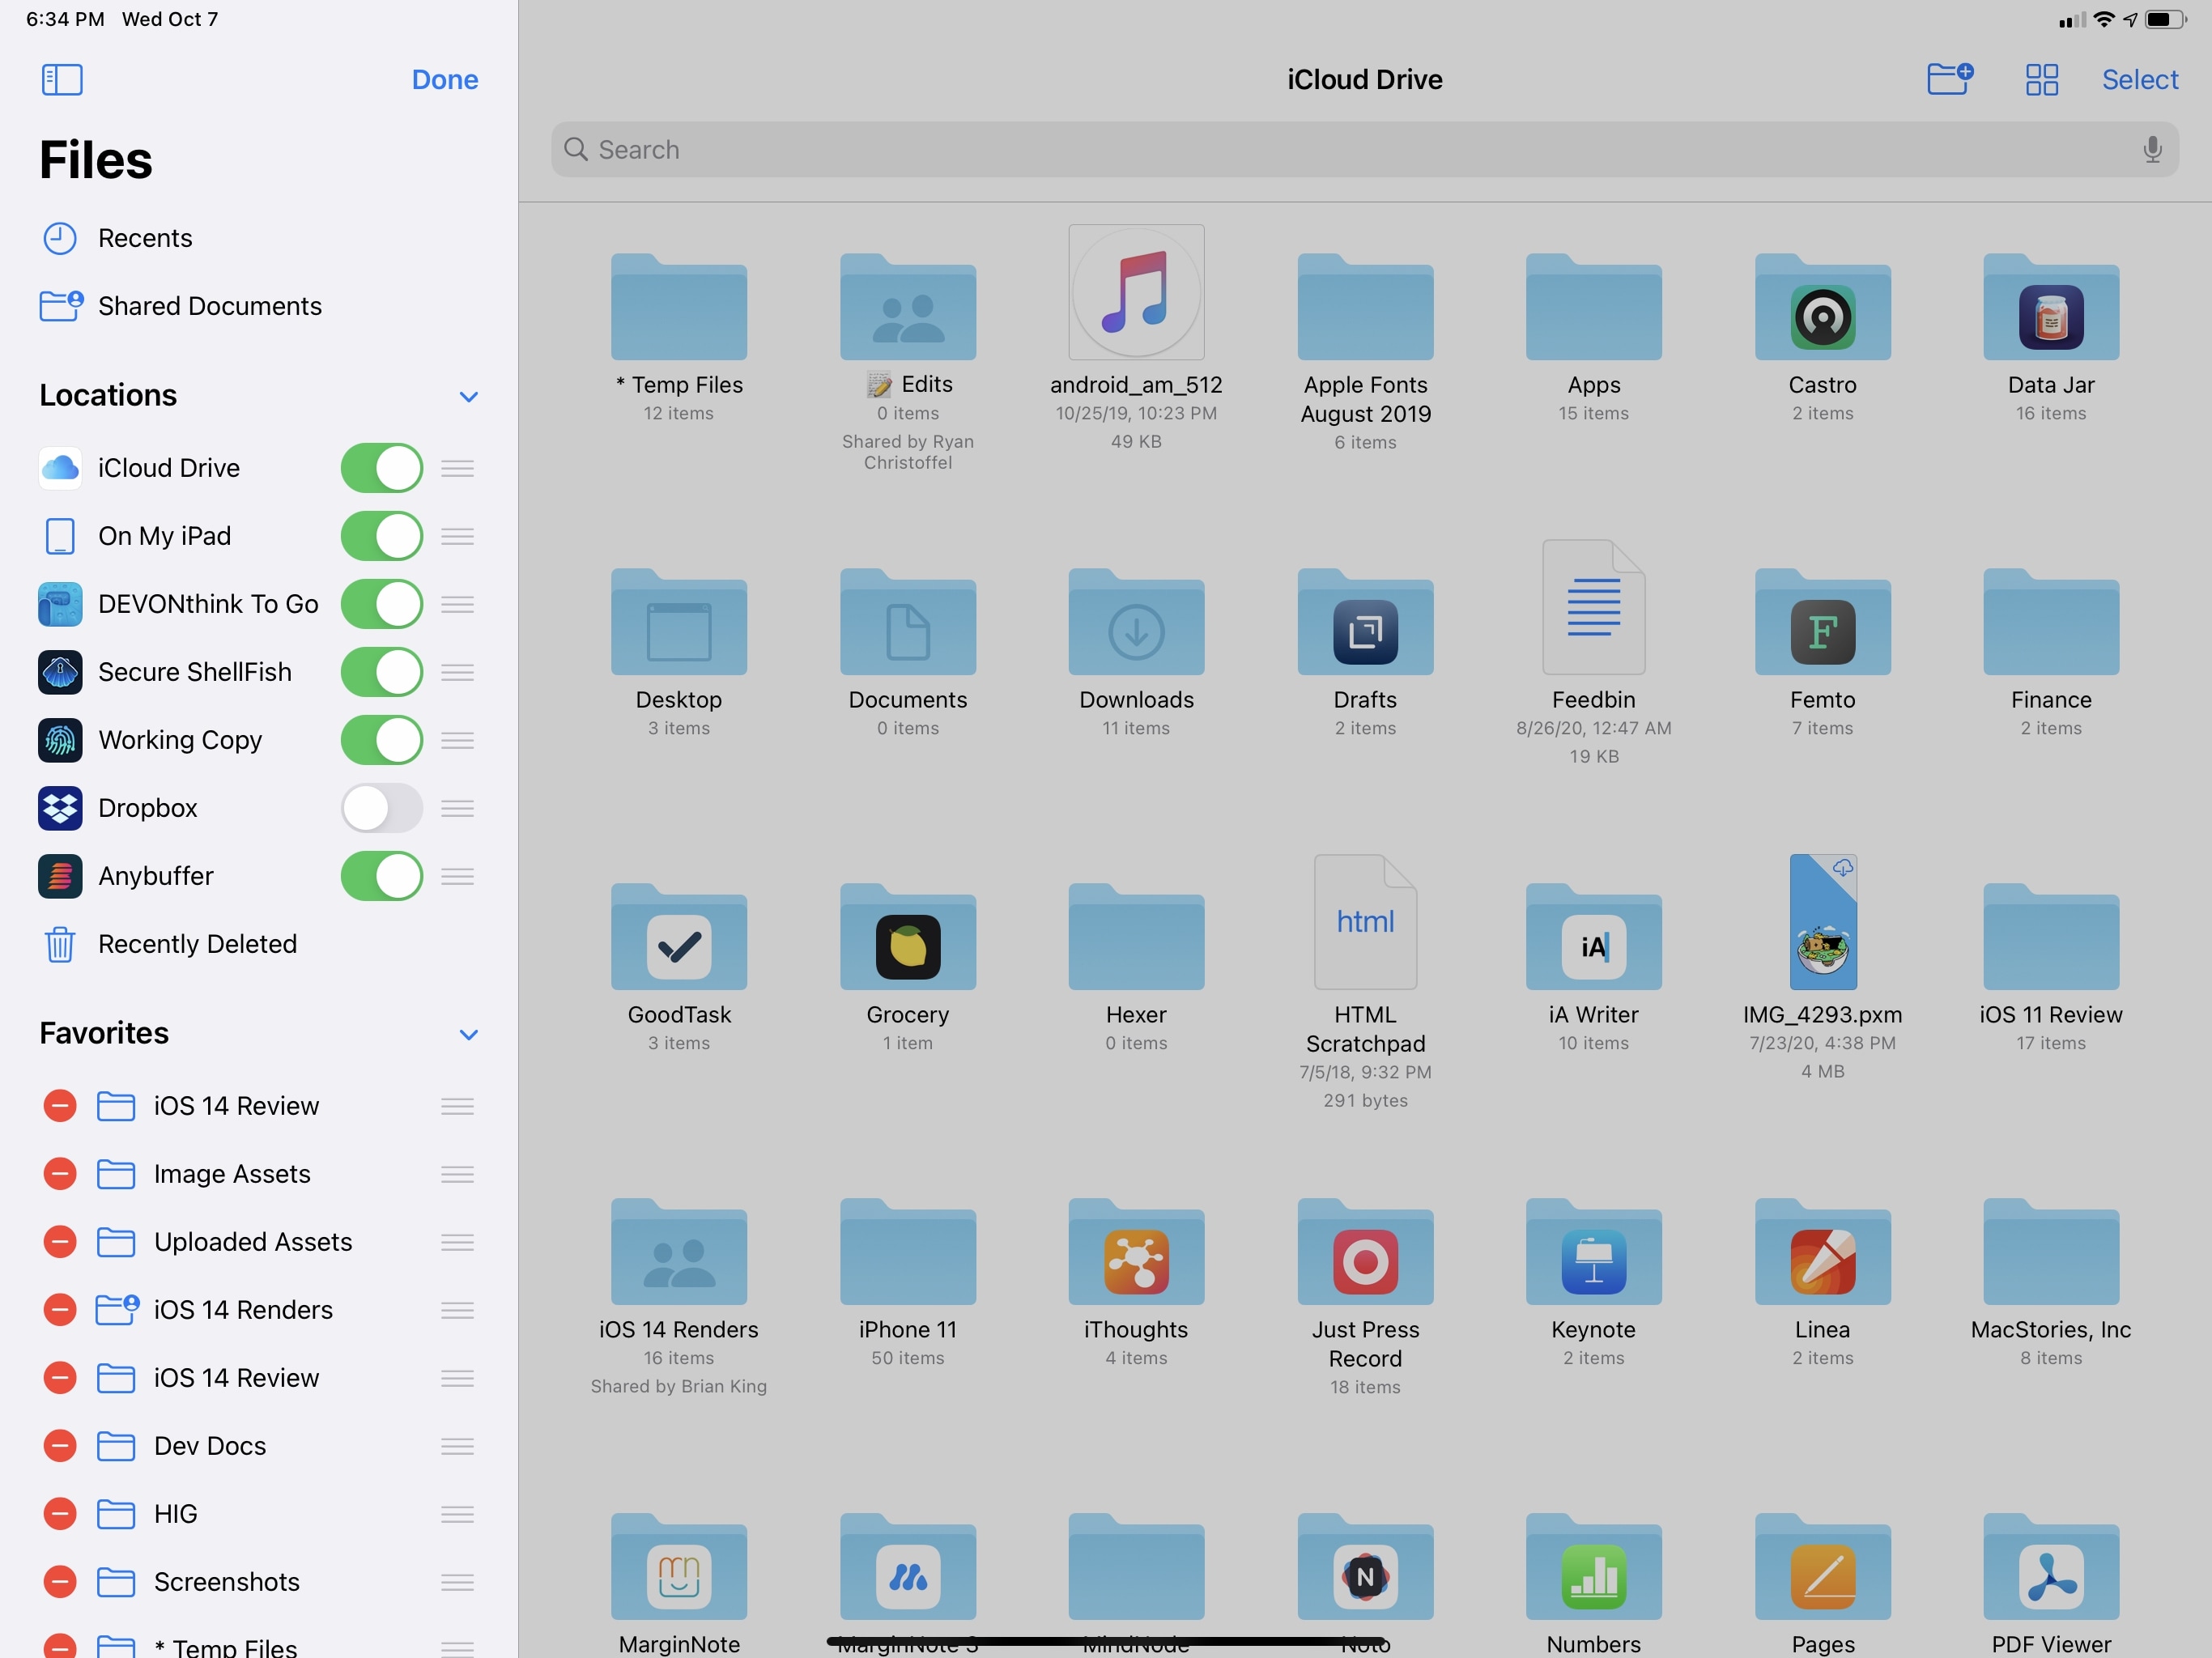Open the Femto folder
Screen dimensions: 2212x1658
tap(1822, 622)
